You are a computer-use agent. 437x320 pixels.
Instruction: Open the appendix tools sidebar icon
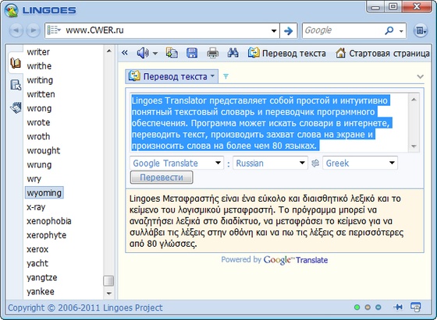(x=16, y=107)
